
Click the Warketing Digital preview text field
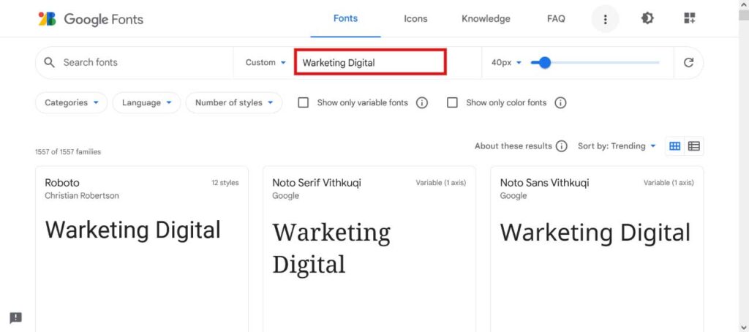pos(370,63)
